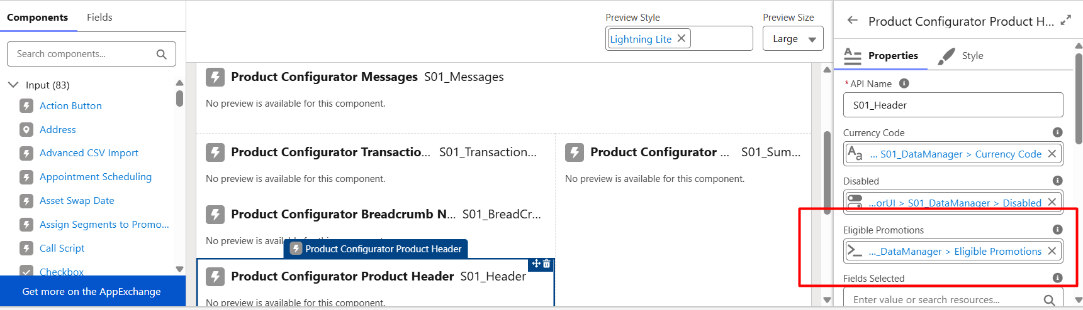The image size is (1083, 310).
Task: Click the Eligible Promotions info icon
Action: pyautogui.click(x=1057, y=230)
